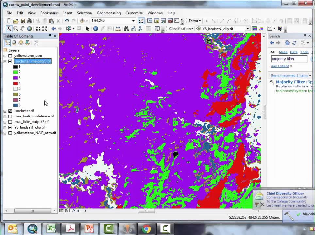Toggle yellowstone_utm layer visibility
Screen dimensions: 315x235
[10, 56]
